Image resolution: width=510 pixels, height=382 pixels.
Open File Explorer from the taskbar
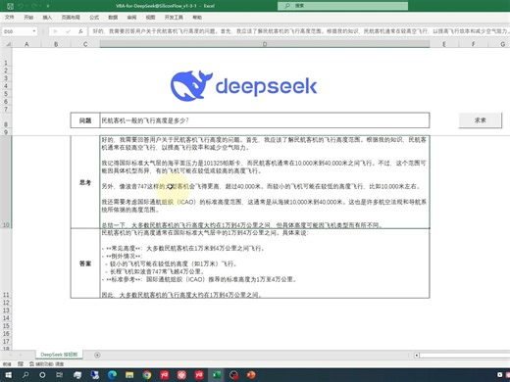[x=129, y=375]
